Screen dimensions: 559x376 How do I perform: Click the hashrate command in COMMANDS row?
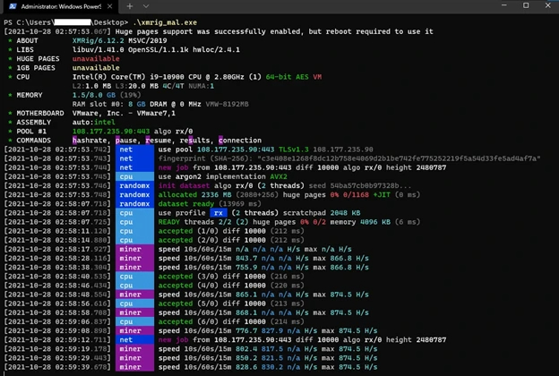(x=94, y=140)
